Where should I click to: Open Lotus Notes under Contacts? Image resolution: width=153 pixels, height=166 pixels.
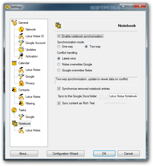pos(33,97)
